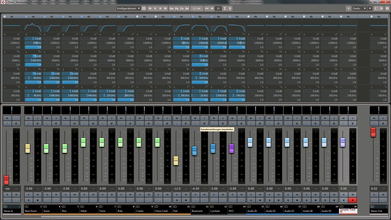This screenshot has width=391, height=220.
Task: Open 'e' channel settings of Bazement
Action: coord(204,123)
